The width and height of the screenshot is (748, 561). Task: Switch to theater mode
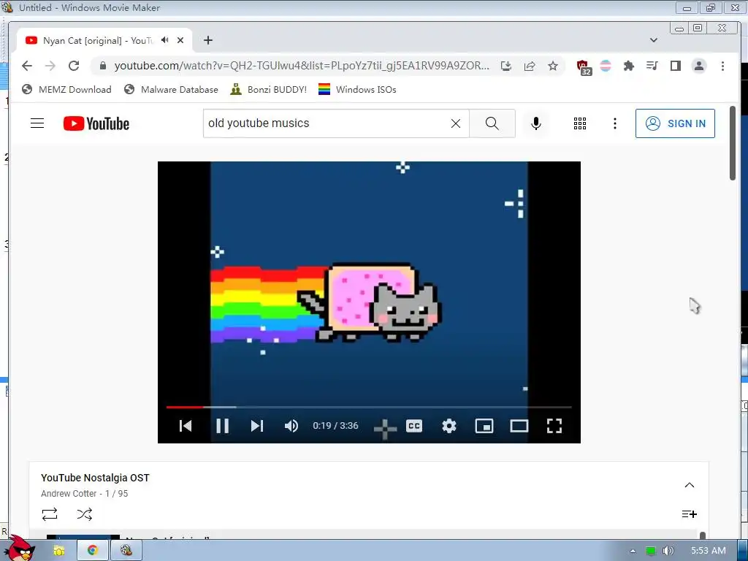pyautogui.click(x=519, y=426)
